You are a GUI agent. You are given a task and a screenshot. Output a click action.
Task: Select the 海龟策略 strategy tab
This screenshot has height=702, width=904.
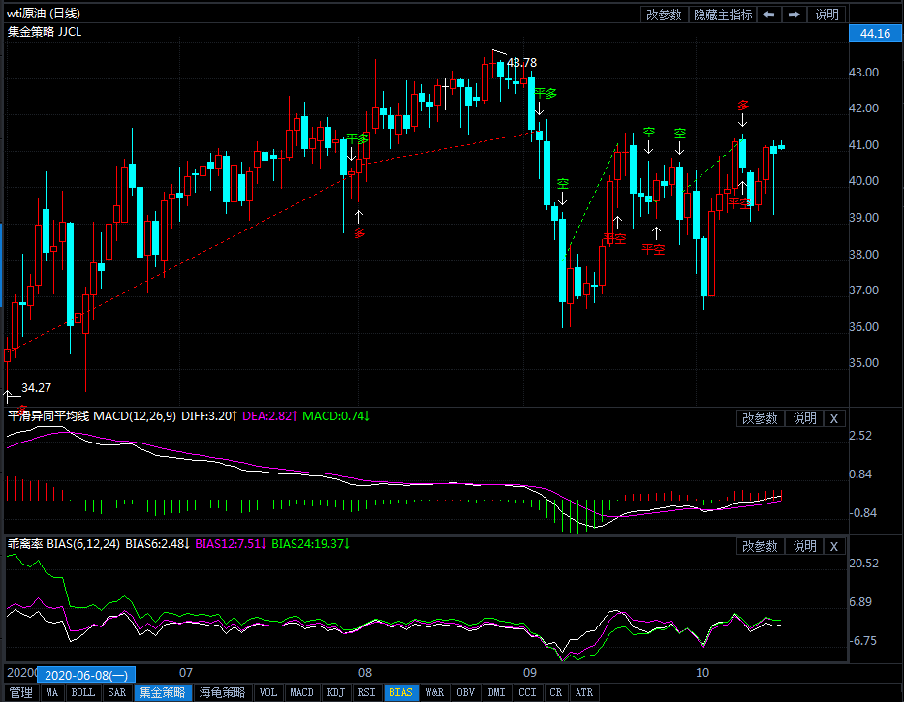(223, 692)
